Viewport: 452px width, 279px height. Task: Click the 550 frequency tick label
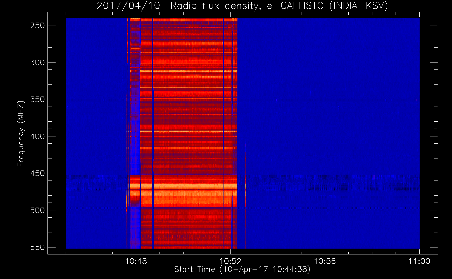37,247
